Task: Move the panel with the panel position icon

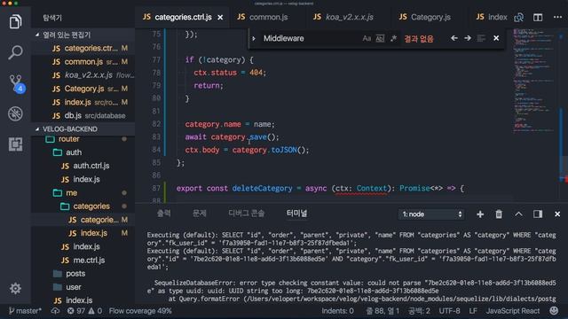Action: click(x=538, y=214)
